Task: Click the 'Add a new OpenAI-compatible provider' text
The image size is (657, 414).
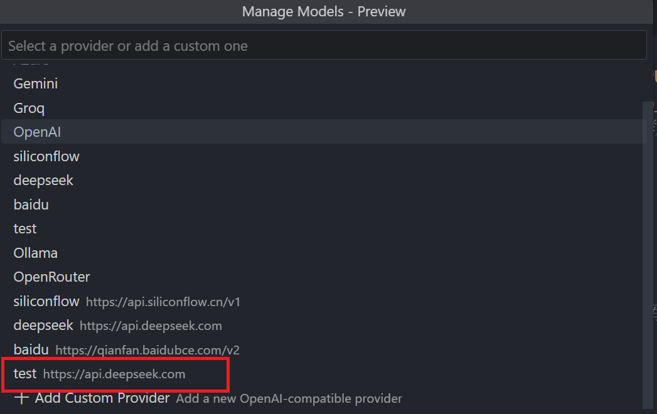Action: click(x=289, y=398)
